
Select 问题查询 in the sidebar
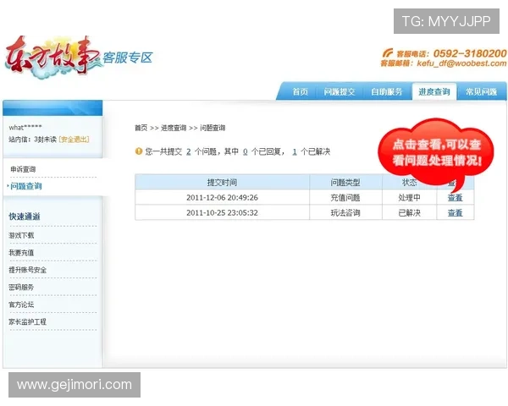[x=26, y=186]
